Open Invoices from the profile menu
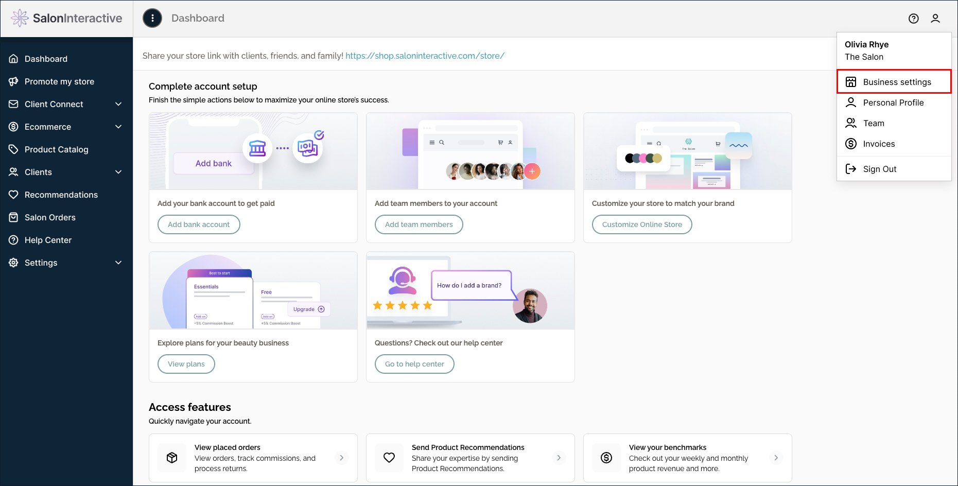 pos(879,144)
